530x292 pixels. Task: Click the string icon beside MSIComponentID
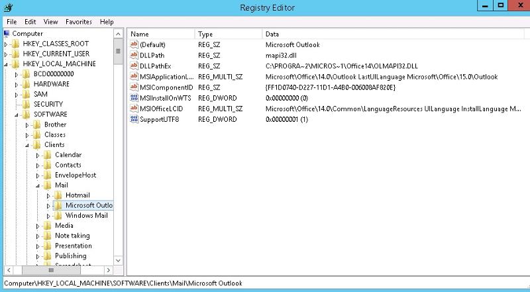(134, 87)
